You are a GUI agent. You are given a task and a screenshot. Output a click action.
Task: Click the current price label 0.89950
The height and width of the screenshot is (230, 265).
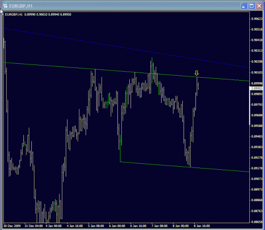point(257,88)
